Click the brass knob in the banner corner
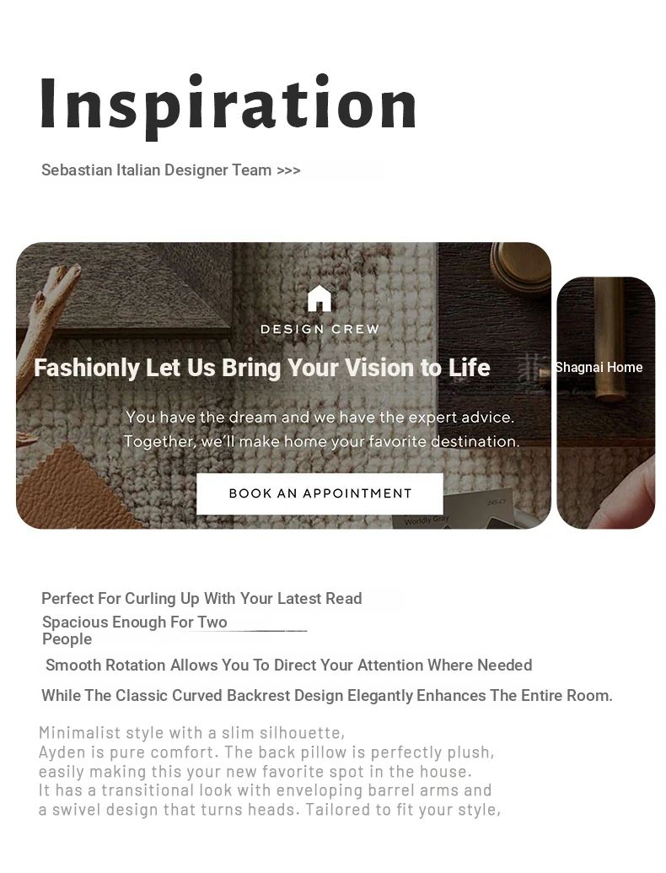Viewport: 666px width, 873px height. pyautogui.click(x=519, y=267)
